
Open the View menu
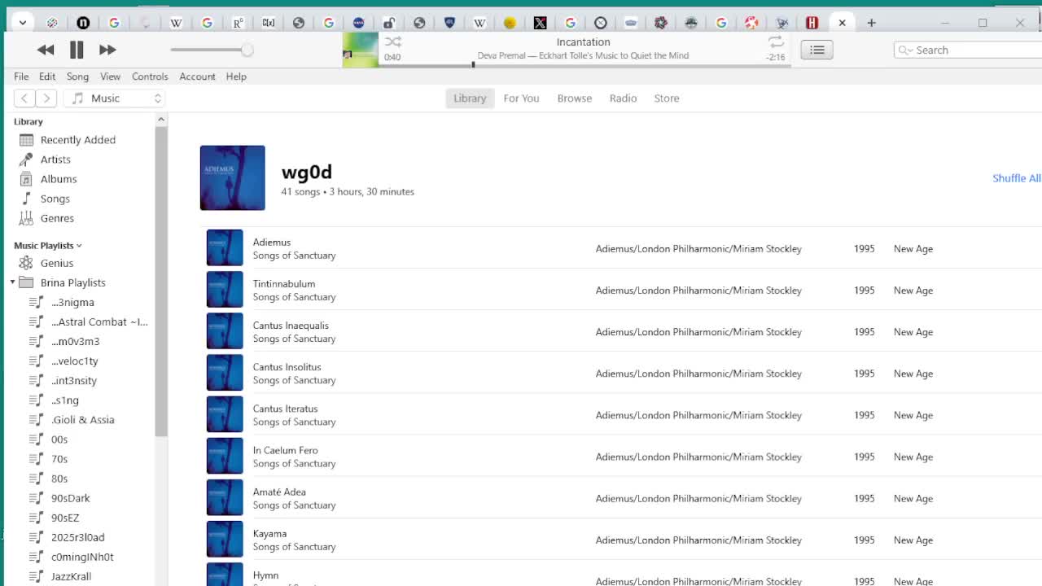[110, 77]
